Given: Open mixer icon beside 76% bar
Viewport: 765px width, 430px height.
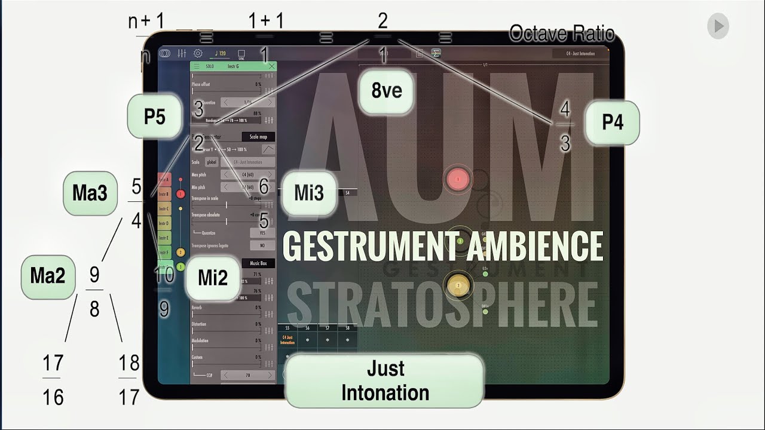Looking at the screenshot, I should (269, 298).
